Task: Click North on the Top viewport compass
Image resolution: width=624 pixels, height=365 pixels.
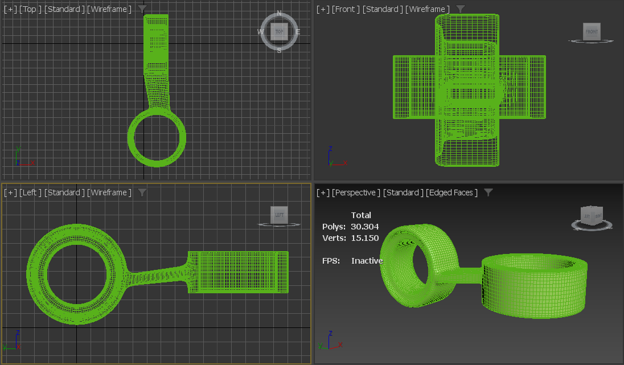Action: pyautogui.click(x=278, y=14)
